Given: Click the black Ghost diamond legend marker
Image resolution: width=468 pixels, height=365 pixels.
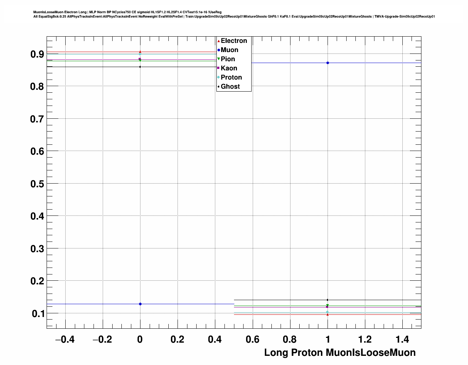Looking at the screenshot, I should point(219,86).
